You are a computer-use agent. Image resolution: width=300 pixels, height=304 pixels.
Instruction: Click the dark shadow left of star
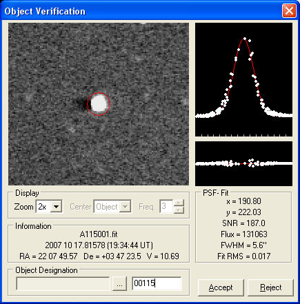(x=81, y=104)
